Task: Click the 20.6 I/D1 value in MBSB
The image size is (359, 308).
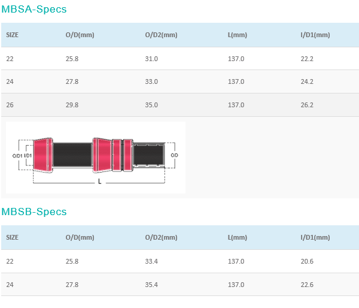Action: (307, 261)
